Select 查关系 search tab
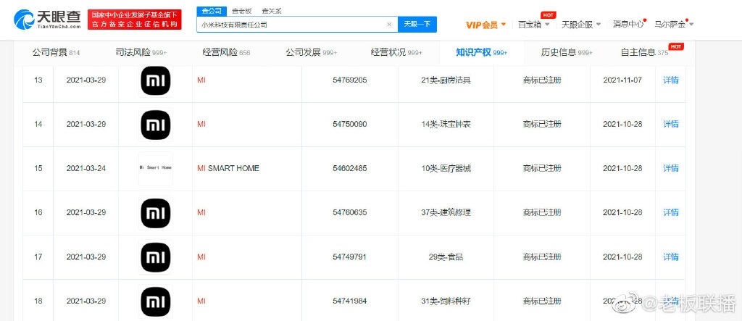Image resolution: width=742 pixels, height=321 pixels. click(x=271, y=11)
